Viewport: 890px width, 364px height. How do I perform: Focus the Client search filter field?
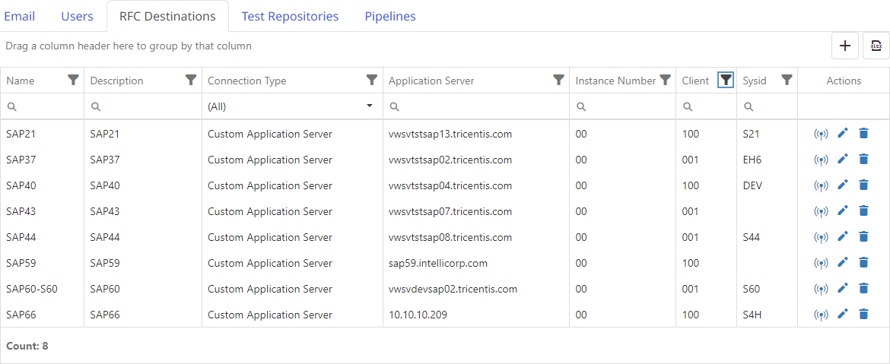click(x=706, y=106)
